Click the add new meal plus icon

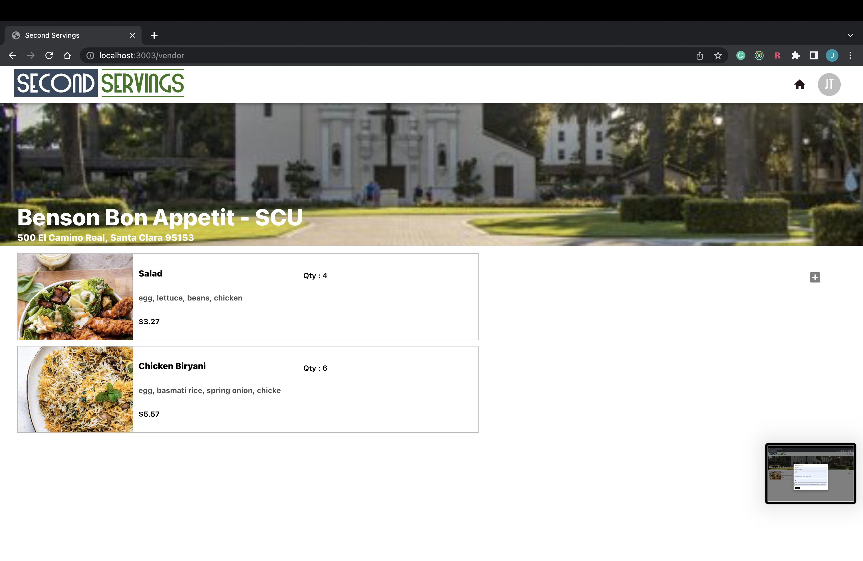pos(814,277)
